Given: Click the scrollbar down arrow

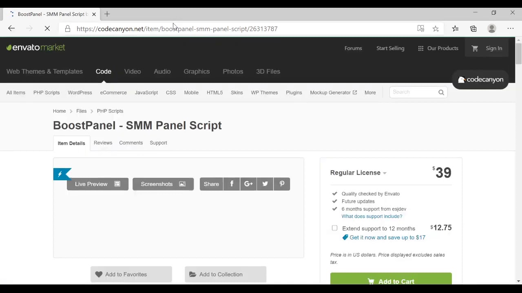Looking at the screenshot, I should (519, 281).
